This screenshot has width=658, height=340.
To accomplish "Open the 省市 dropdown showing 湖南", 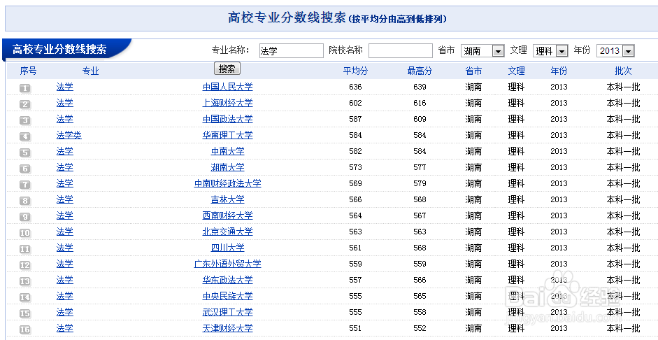I will tap(482, 51).
